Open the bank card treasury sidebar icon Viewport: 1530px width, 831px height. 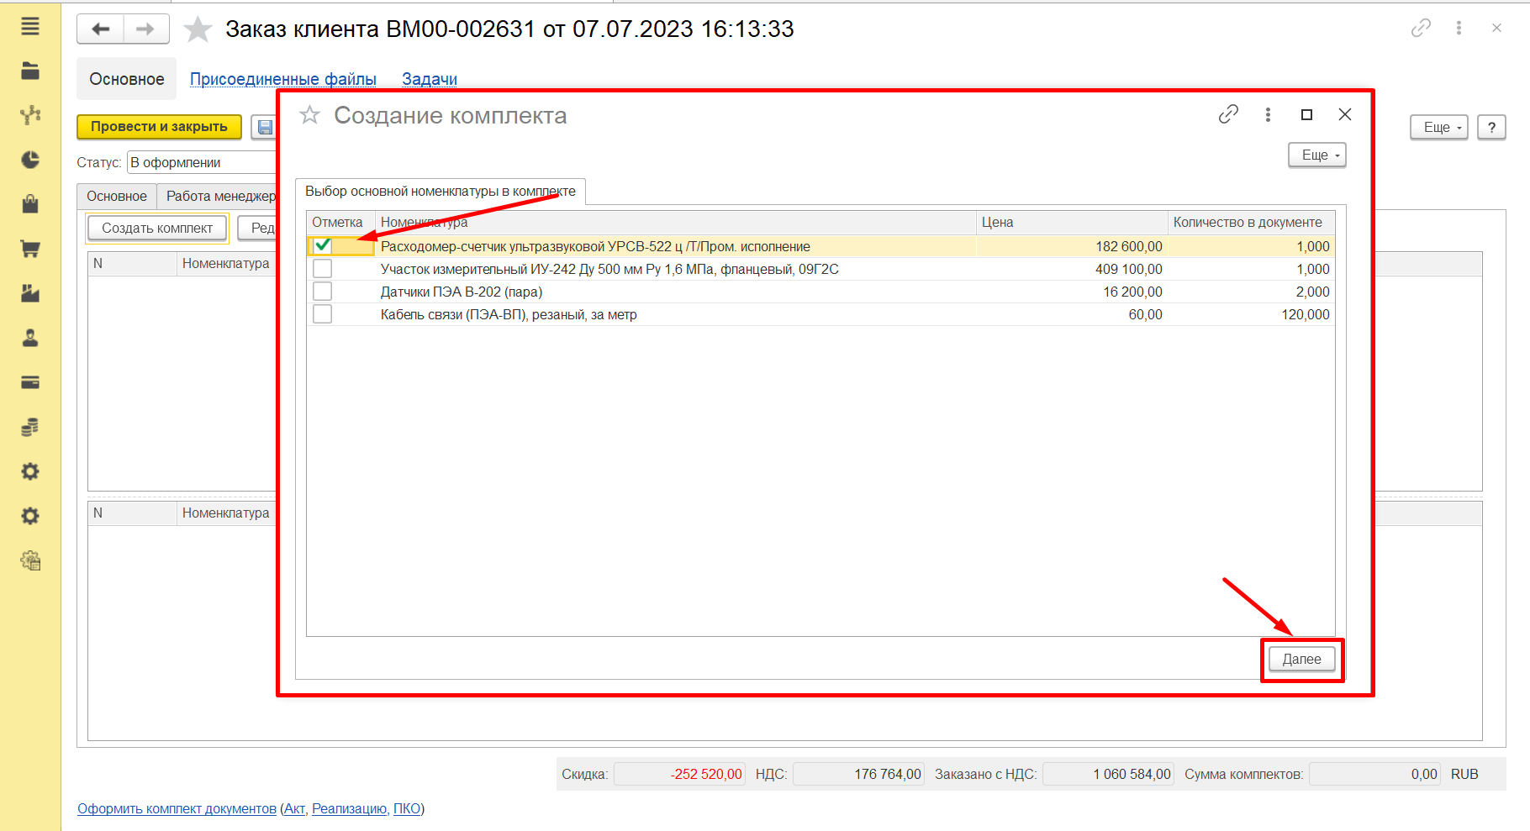pyautogui.click(x=30, y=382)
